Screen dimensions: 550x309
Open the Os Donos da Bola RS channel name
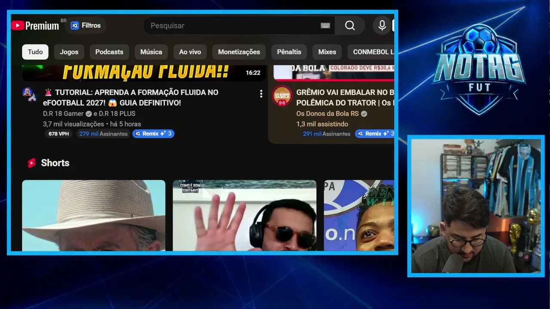pyautogui.click(x=327, y=114)
